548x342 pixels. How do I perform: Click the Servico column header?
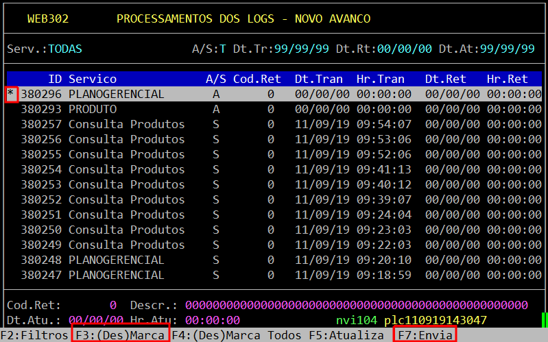pos(93,80)
